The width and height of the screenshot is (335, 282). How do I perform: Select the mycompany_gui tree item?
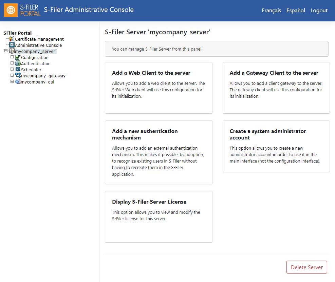click(37, 82)
